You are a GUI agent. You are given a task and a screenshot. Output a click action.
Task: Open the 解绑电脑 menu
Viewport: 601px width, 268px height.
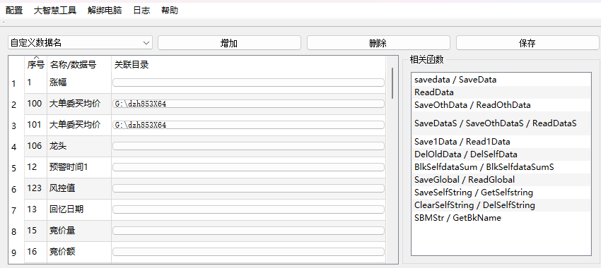coord(104,11)
